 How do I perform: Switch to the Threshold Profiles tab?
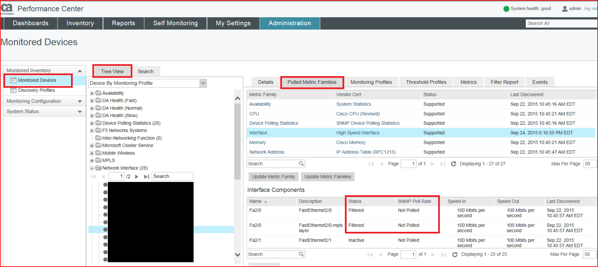[426, 82]
